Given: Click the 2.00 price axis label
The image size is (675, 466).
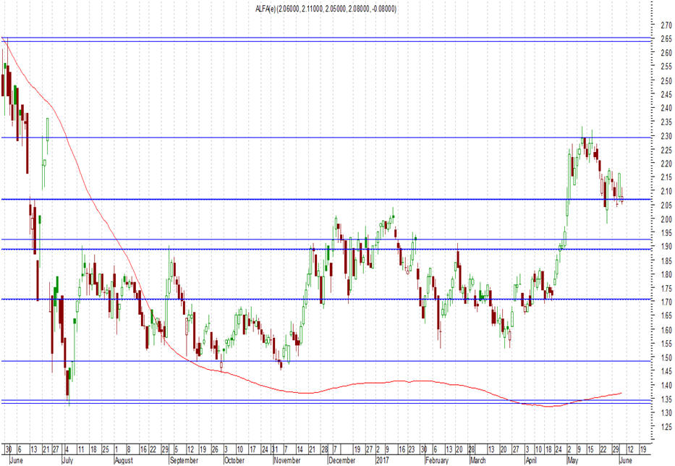Looking at the screenshot, I should tap(666, 219).
